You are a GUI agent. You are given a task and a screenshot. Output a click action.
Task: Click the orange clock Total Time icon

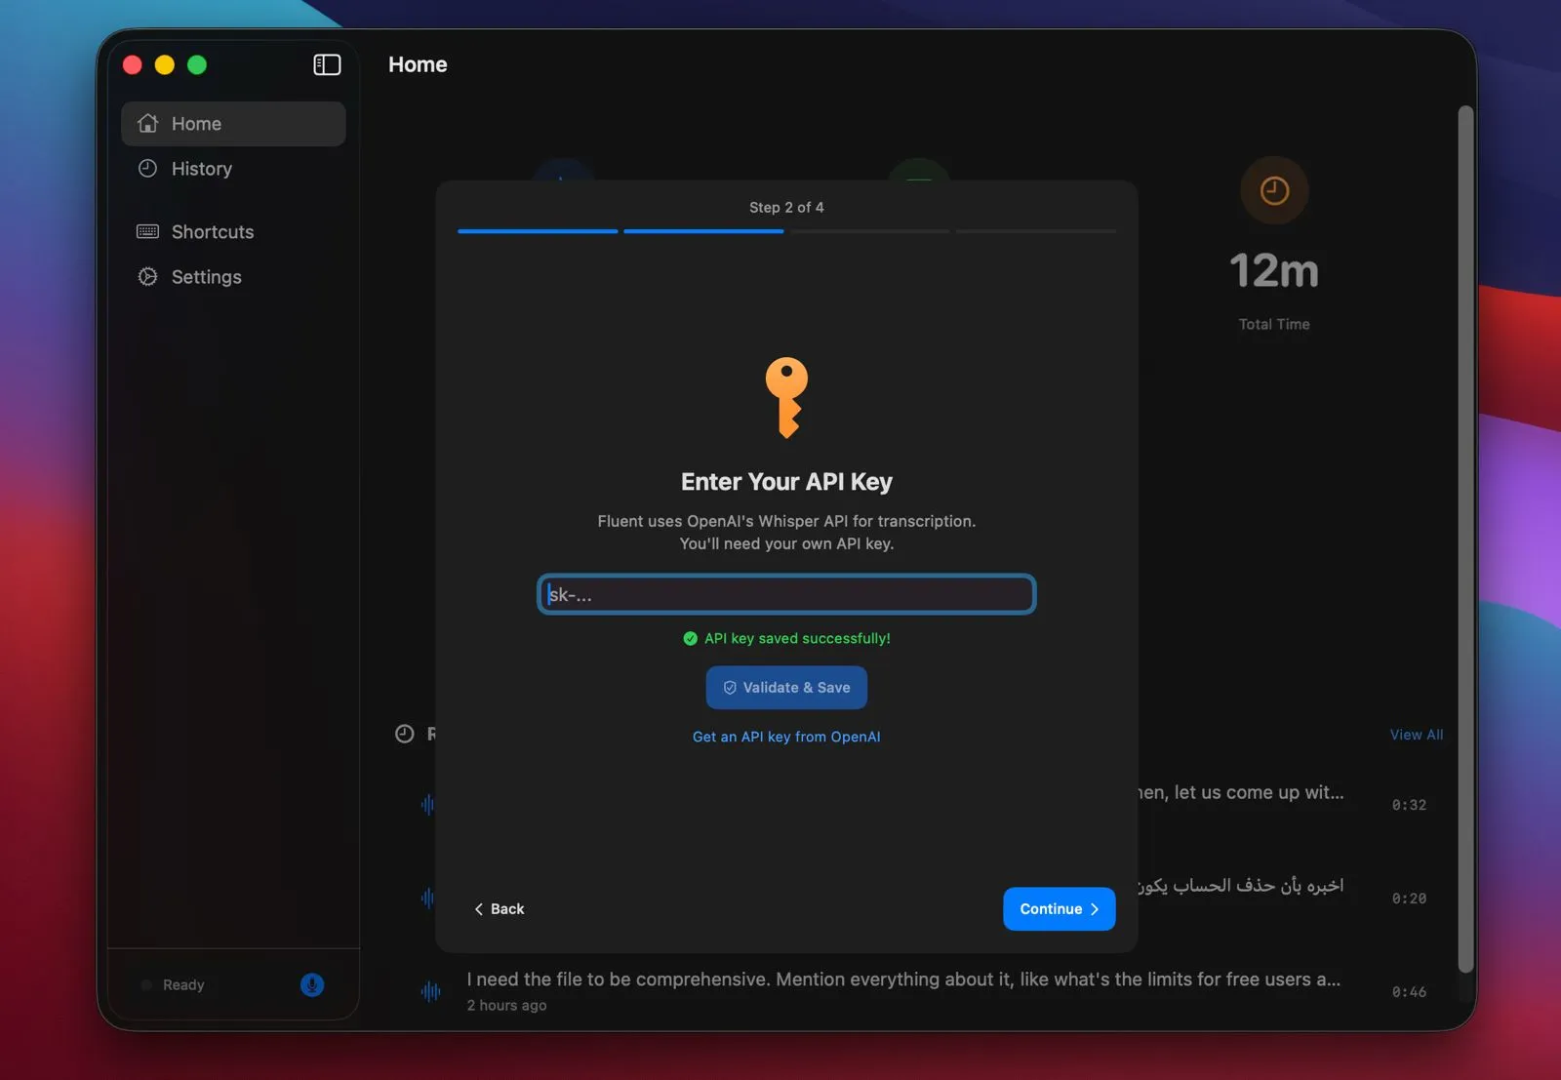pyautogui.click(x=1273, y=190)
